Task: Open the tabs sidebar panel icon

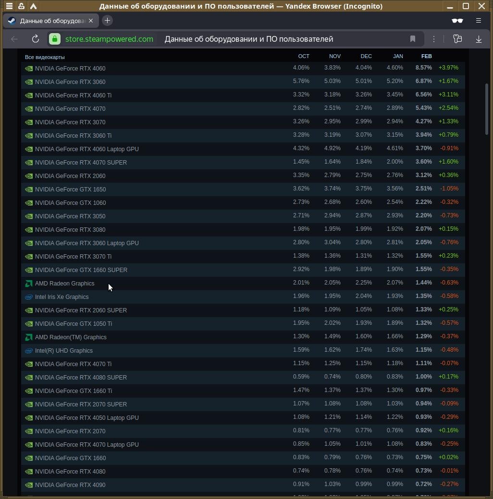Action: pyautogui.click(x=457, y=39)
